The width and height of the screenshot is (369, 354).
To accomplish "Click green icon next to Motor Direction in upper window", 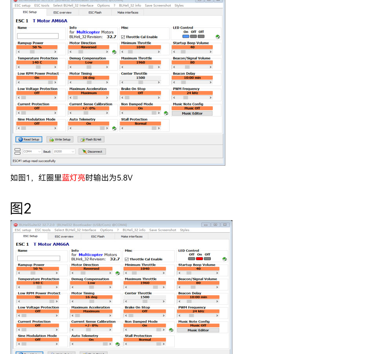I will click(114, 52).
